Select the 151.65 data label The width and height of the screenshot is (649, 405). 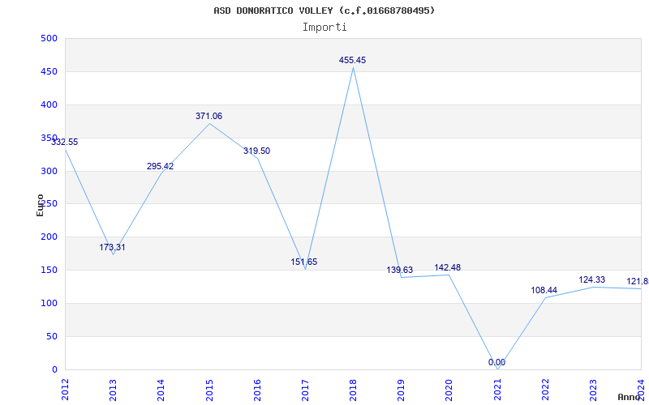click(x=303, y=262)
